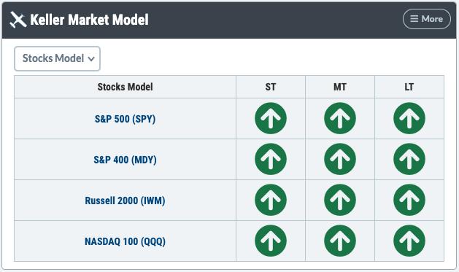The width and height of the screenshot is (459, 272).
Task: Open the S&P 500 (SPY) link
Action: point(125,119)
